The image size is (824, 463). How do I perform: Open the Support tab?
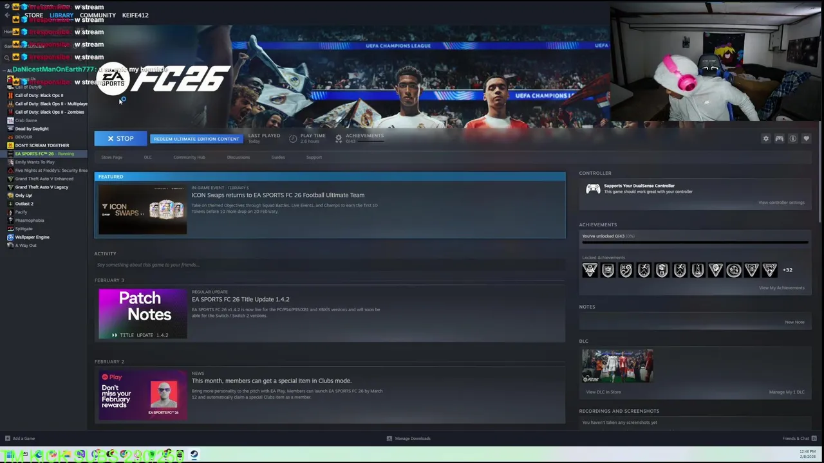tap(314, 157)
